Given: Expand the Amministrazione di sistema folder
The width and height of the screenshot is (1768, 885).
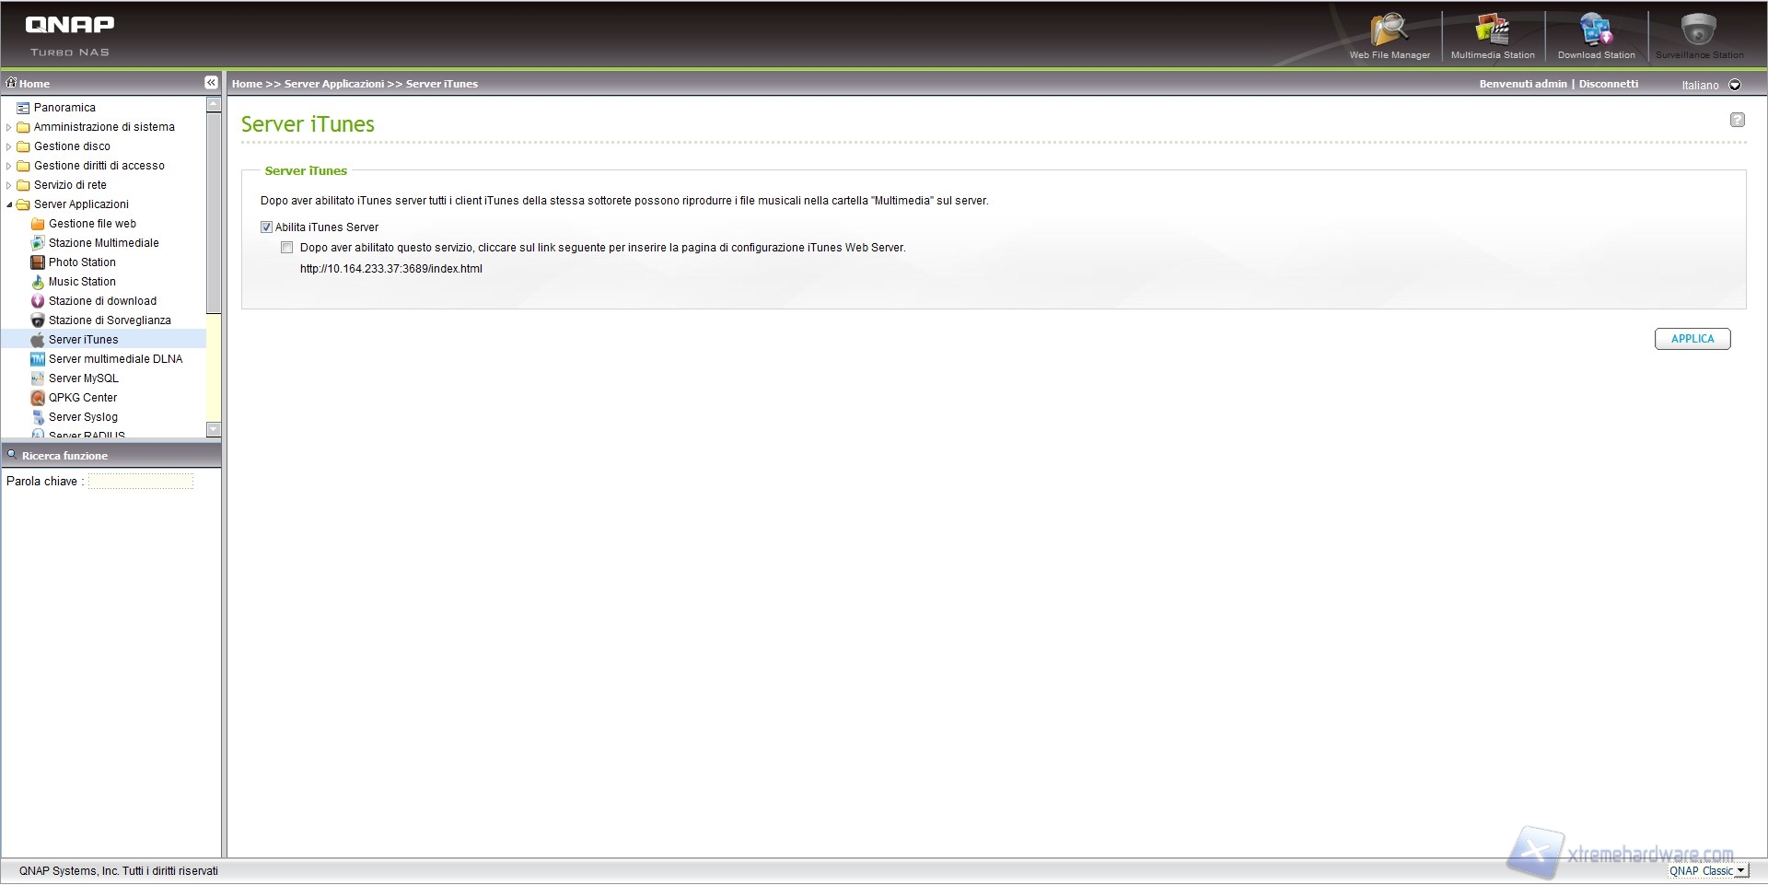Looking at the screenshot, I should pos(9,128).
